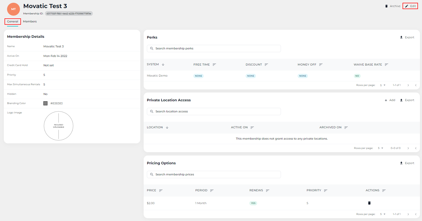The width and height of the screenshot is (422, 221).
Task: Click the Waive Base Rate filter icon
Action: tap(386, 65)
